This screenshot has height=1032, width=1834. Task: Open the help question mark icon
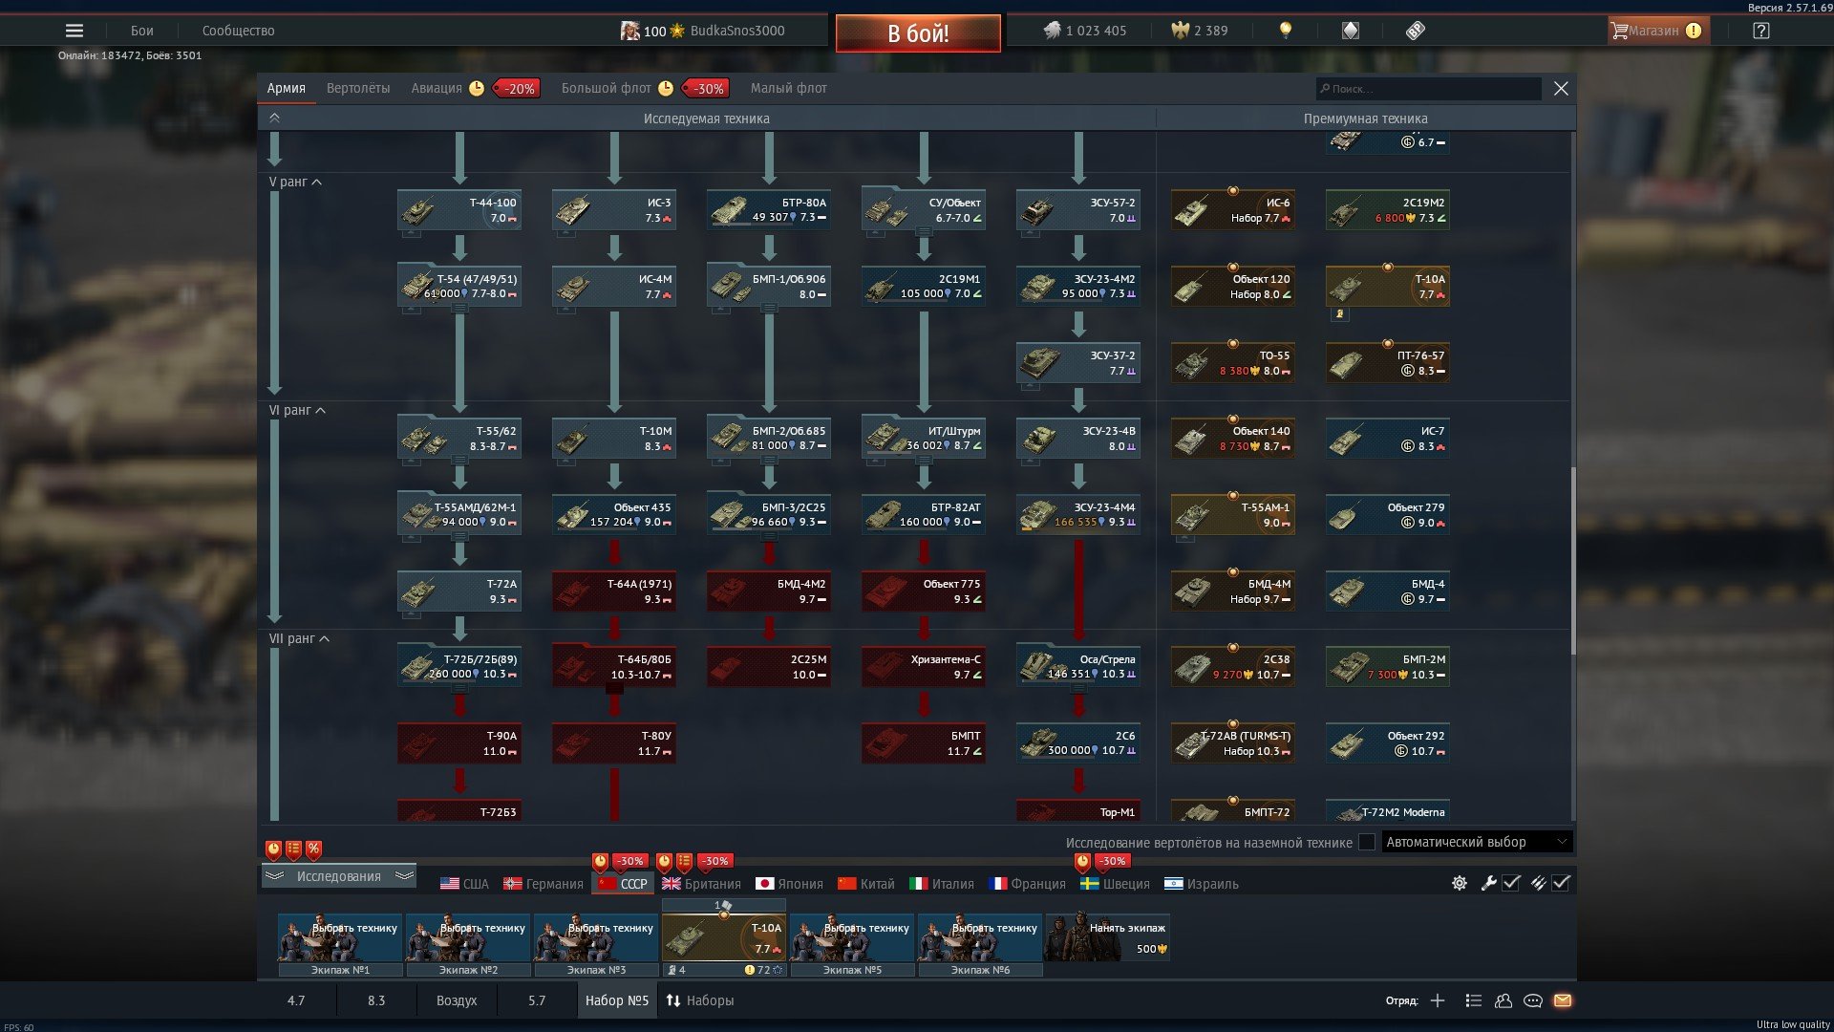pyautogui.click(x=1761, y=31)
